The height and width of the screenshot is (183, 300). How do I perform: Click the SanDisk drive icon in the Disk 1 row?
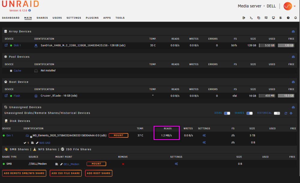[x=36, y=46]
